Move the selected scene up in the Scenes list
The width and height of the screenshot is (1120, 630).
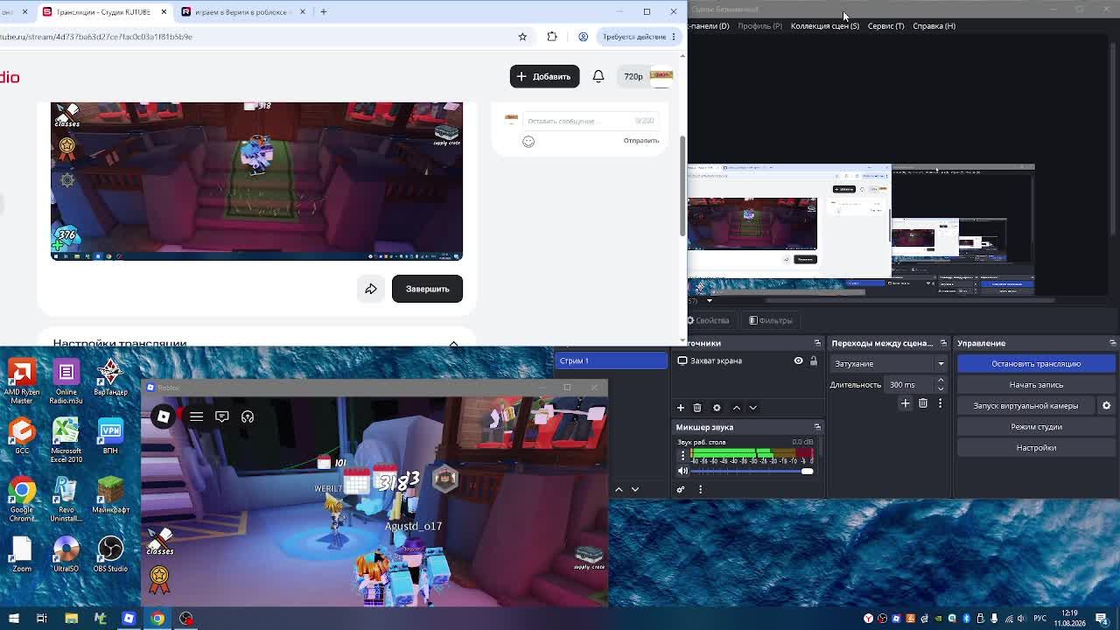tap(619, 489)
